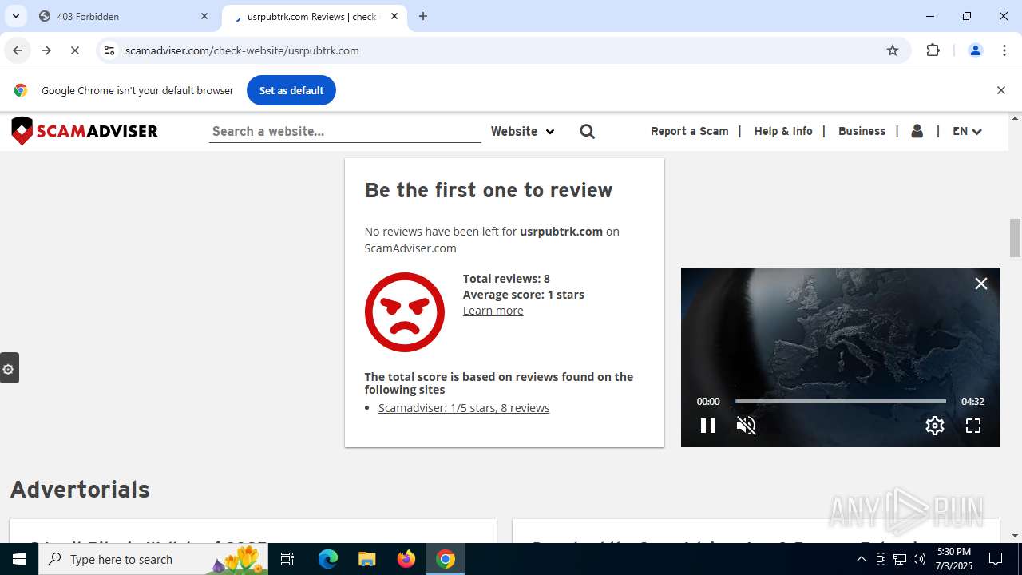Open Chrome extensions puzzle icon
This screenshot has height=575, width=1022.
pos(933,50)
